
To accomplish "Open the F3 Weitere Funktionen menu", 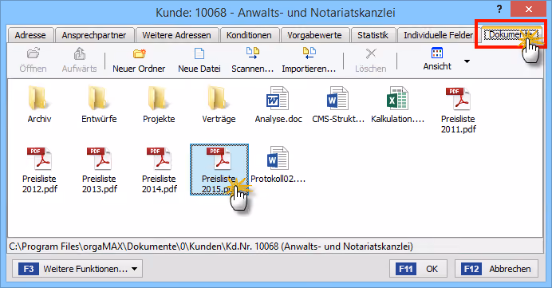I will click(77, 269).
